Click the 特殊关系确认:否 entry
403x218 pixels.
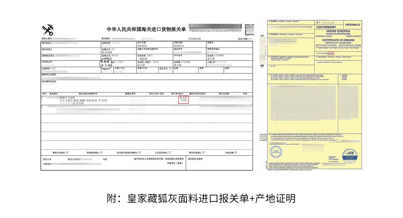coord(61,153)
